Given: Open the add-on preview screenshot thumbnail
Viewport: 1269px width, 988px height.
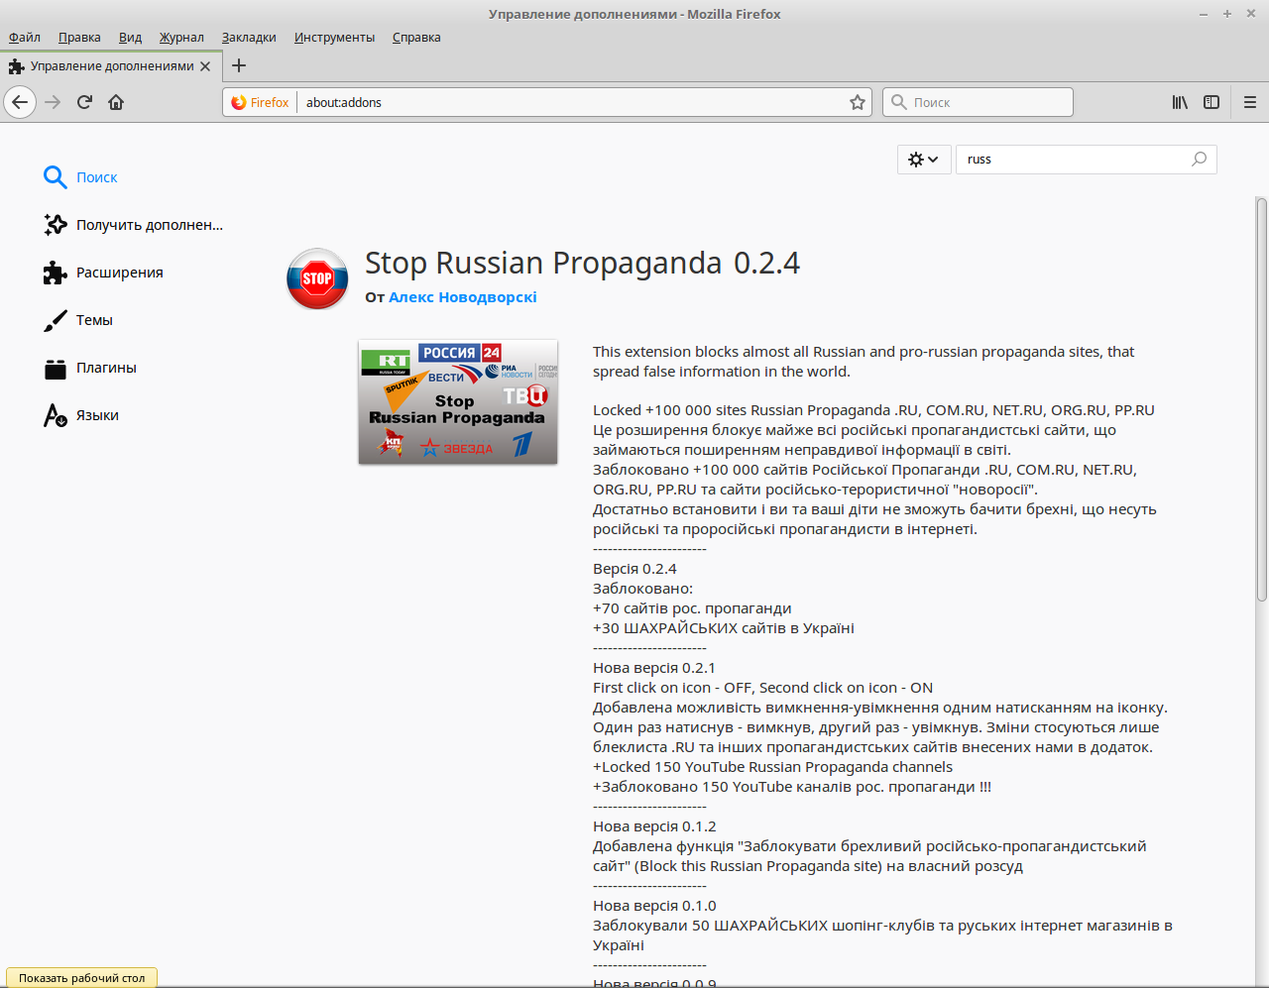Looking at the screenshot, I should (458, 401).
